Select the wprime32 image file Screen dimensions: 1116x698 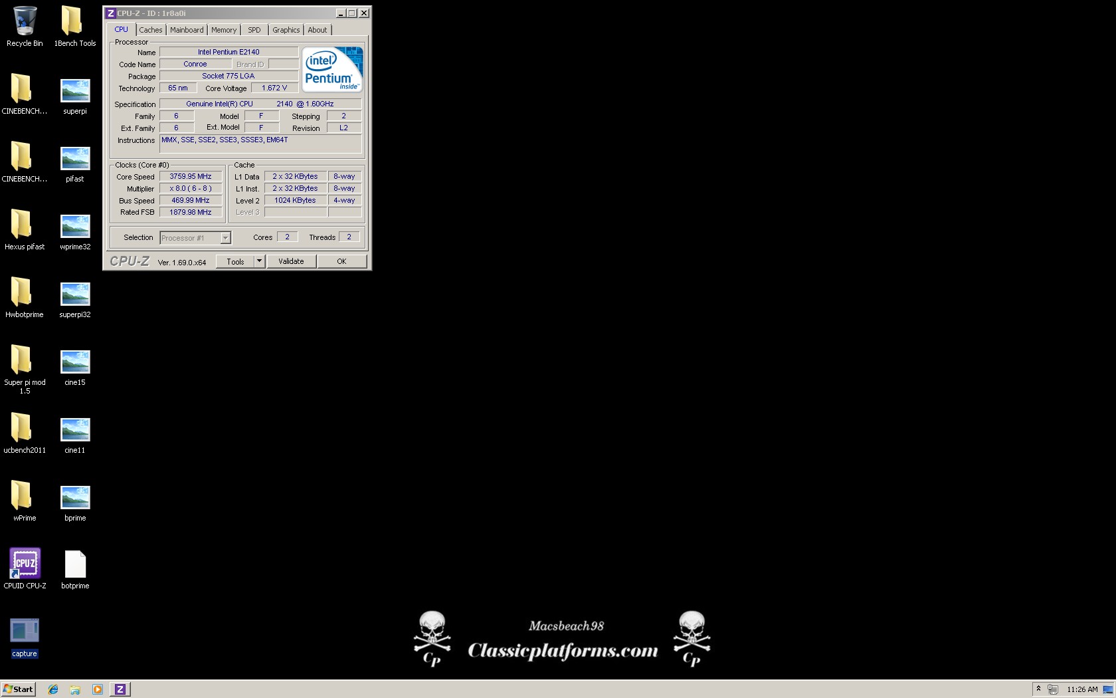(x=75, y=231)
